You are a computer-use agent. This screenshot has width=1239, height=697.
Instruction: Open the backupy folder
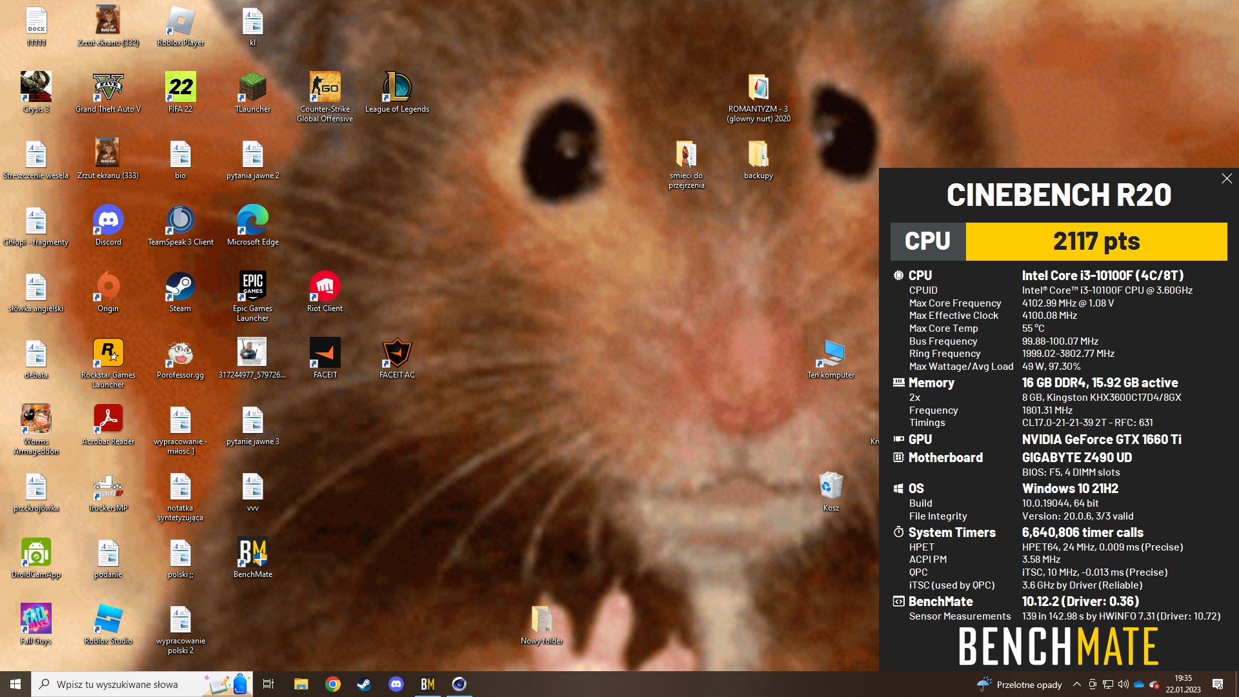tap(758, 159)
